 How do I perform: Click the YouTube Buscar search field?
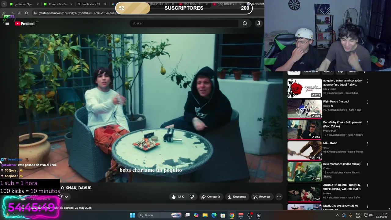[184, 24]
